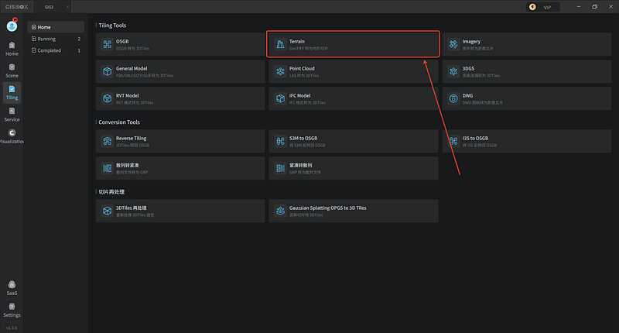
Task: Switch to the GIS3 tab
Action: tap(49, 7)
